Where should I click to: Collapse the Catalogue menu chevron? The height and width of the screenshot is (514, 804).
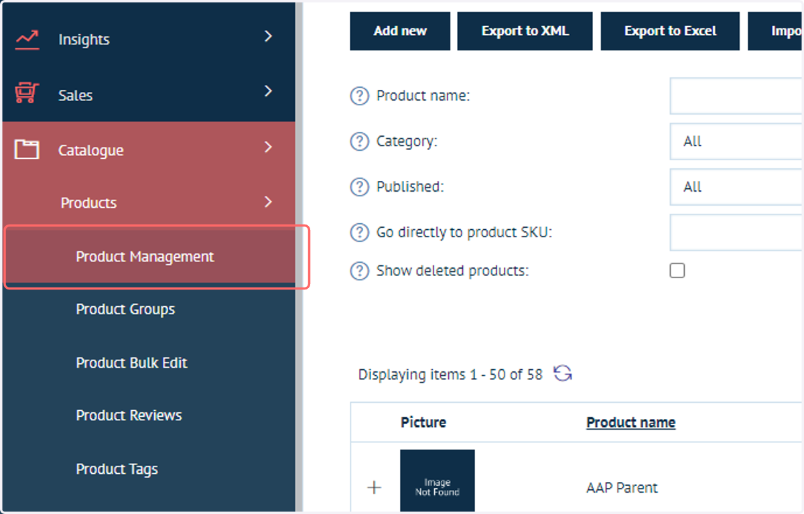[269, 147]
